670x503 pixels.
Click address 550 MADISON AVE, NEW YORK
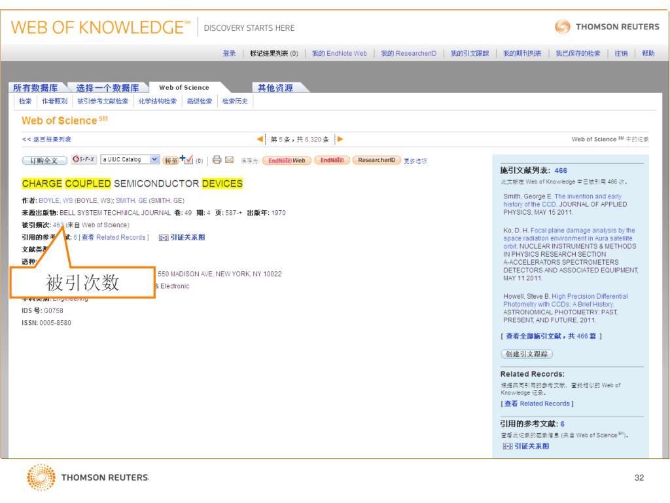click(220, 274)
